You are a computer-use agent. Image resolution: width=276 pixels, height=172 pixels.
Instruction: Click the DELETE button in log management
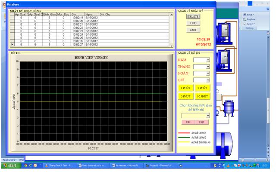click(194, 16)
